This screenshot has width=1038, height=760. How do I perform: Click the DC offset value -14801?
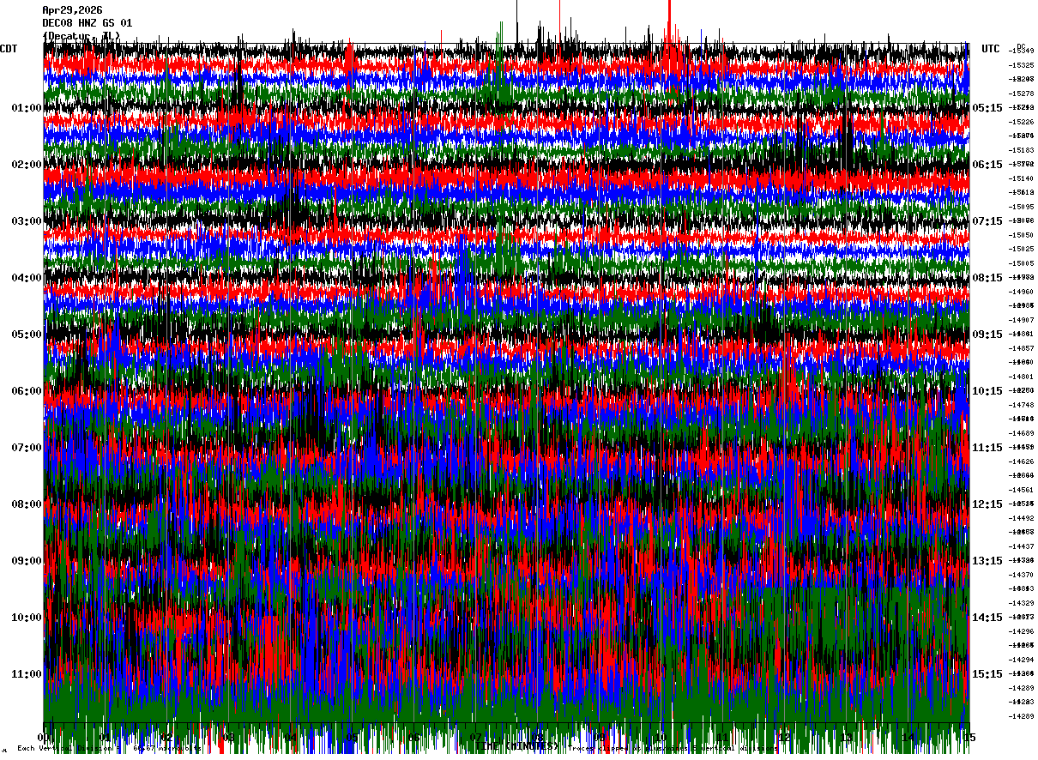[1021, 377]
